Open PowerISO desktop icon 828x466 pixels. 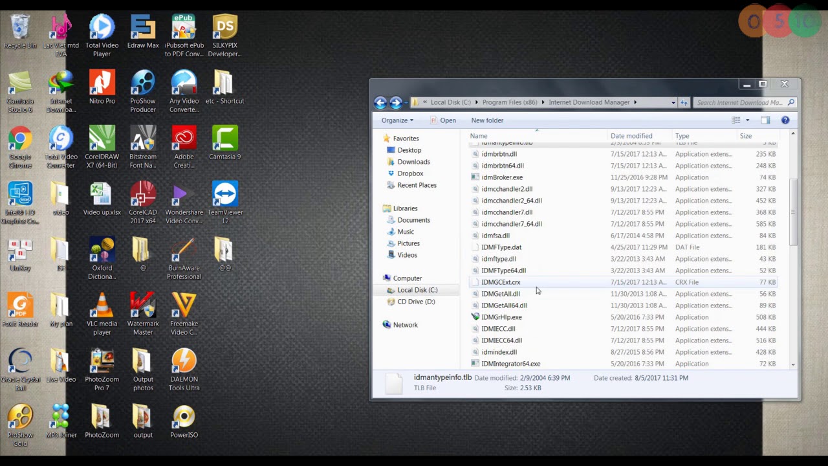pos(184,421)
